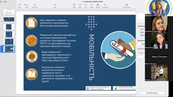Open the Media insert menu
This screenshot has height=97, width=173.
98,6
